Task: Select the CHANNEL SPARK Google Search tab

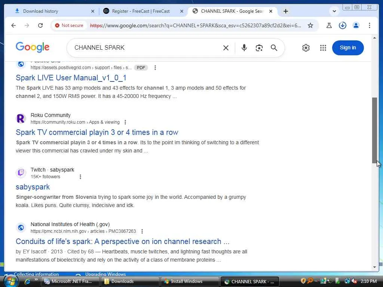Action: pos(232,11)
